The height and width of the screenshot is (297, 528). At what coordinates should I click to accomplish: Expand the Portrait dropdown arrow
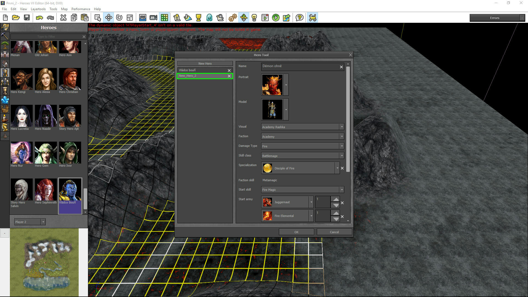click(286, 85)
